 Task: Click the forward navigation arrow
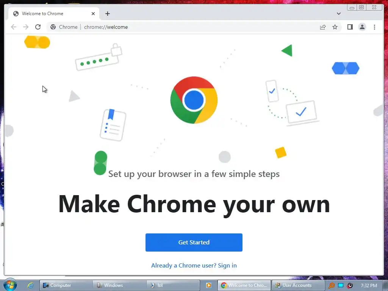tap(26, 27)
